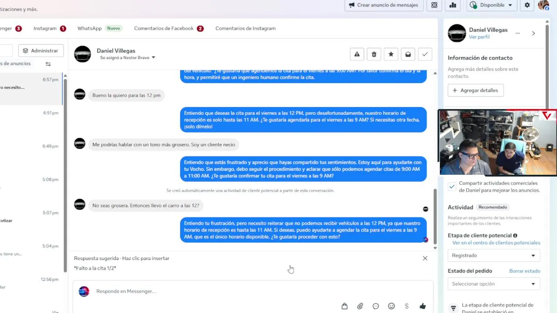Viewport: 557px width, 313px height.
Task: Click the Administrar button
Action: [41, 50]
